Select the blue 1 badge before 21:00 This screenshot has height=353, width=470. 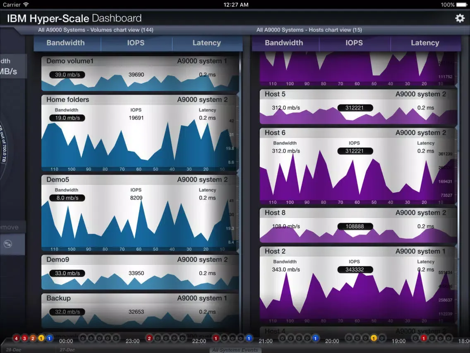click(249, 338)
